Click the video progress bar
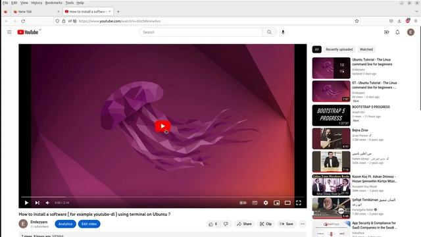 pyautogui.click(x=162, y=197)
